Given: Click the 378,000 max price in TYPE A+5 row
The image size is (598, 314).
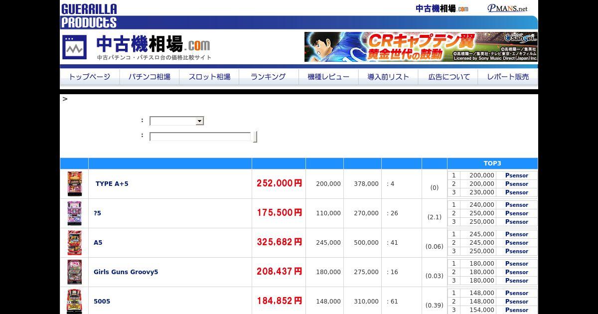Looking at the screenshot, I should point(366,184).
